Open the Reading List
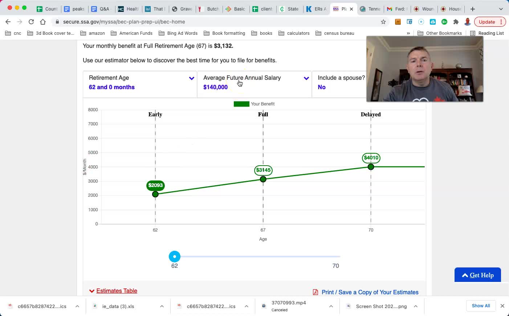 pos(487,33)
